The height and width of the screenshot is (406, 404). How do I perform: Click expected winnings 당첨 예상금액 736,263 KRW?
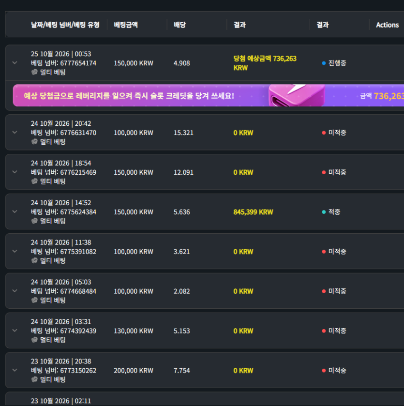[x=265, y=63]
